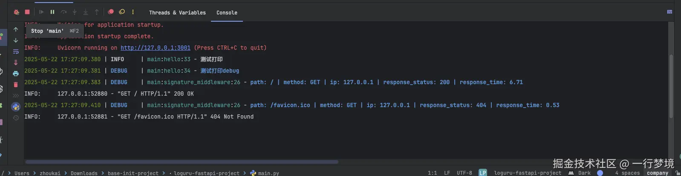
Task: Select the Console tab
Action: pyautogui.click(x=227, y=13)
